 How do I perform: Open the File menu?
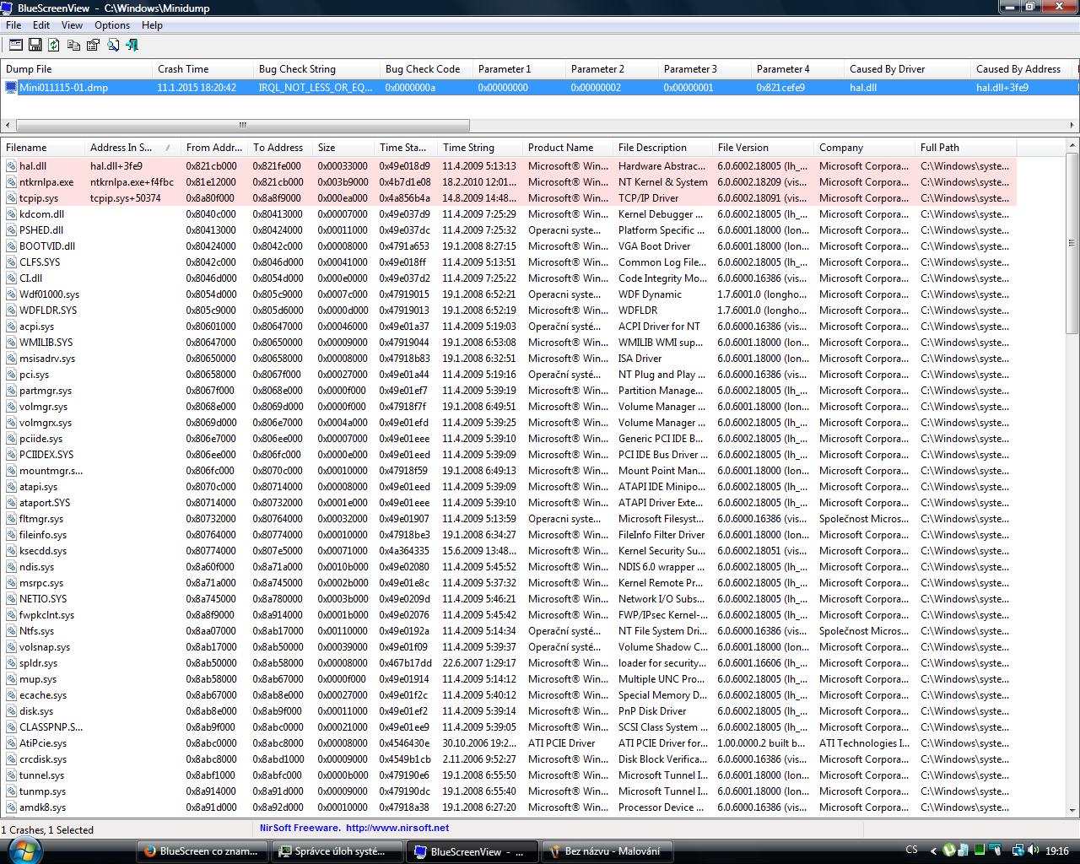13,25
